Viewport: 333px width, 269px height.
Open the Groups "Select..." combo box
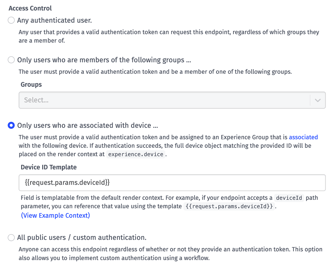click(172, 100)
